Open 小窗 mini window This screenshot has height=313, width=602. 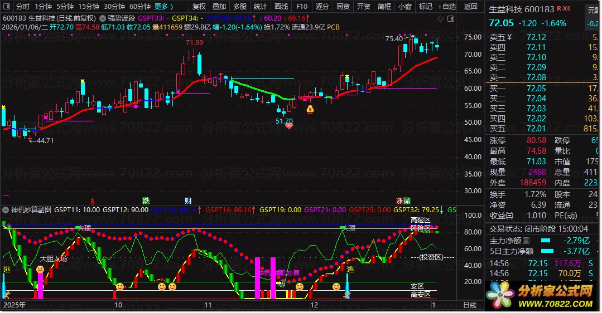[404, 7]
